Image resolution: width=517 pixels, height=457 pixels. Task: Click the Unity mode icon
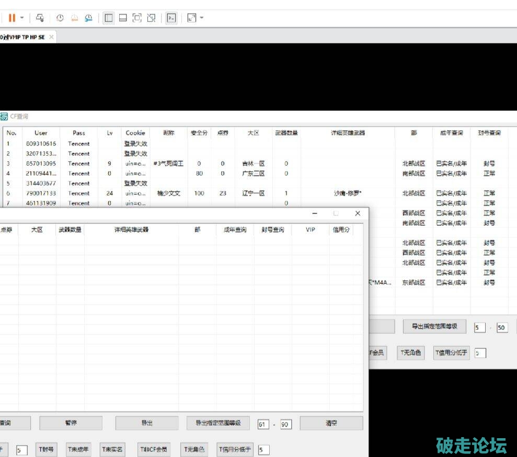pos(151,18)
